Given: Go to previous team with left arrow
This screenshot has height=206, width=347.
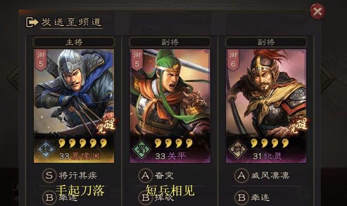Looking at the screenshot, I should [13, 79].
